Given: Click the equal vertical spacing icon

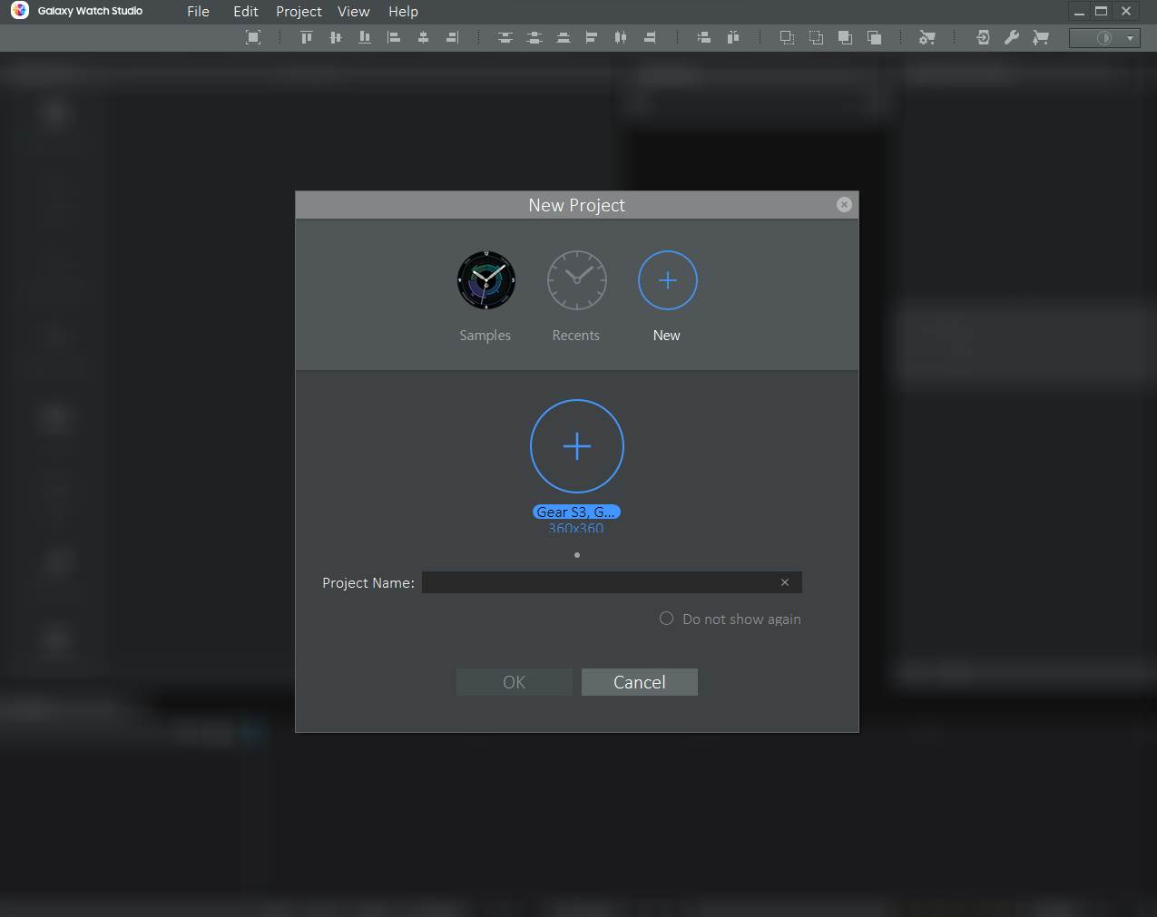Looking at the screenshot, I should [733, 37].
